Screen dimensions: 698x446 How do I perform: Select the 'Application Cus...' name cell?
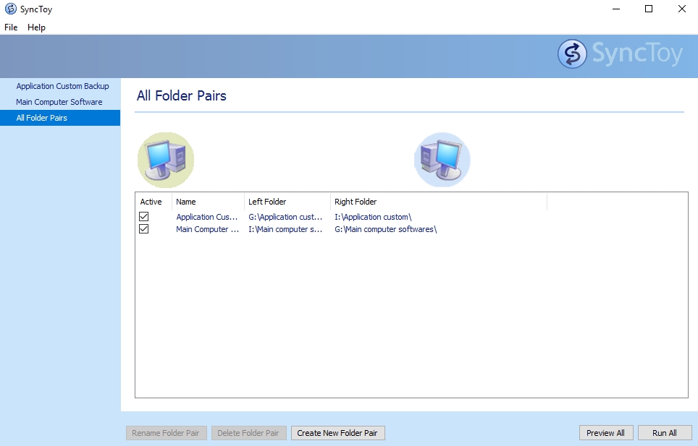pos(207,217)
